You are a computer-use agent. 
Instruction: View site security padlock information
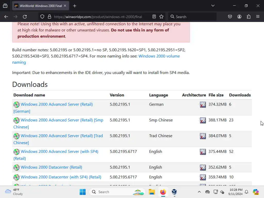(x=49, y=17)
